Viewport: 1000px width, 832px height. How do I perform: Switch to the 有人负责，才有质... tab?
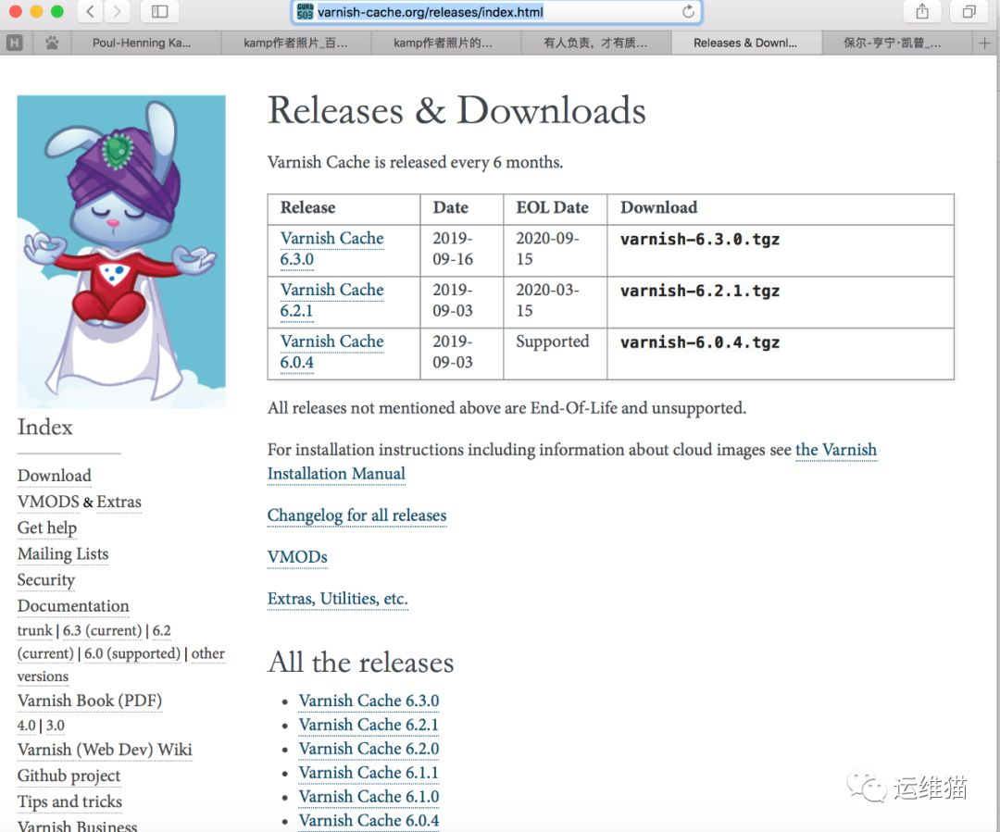pos(595,43)
